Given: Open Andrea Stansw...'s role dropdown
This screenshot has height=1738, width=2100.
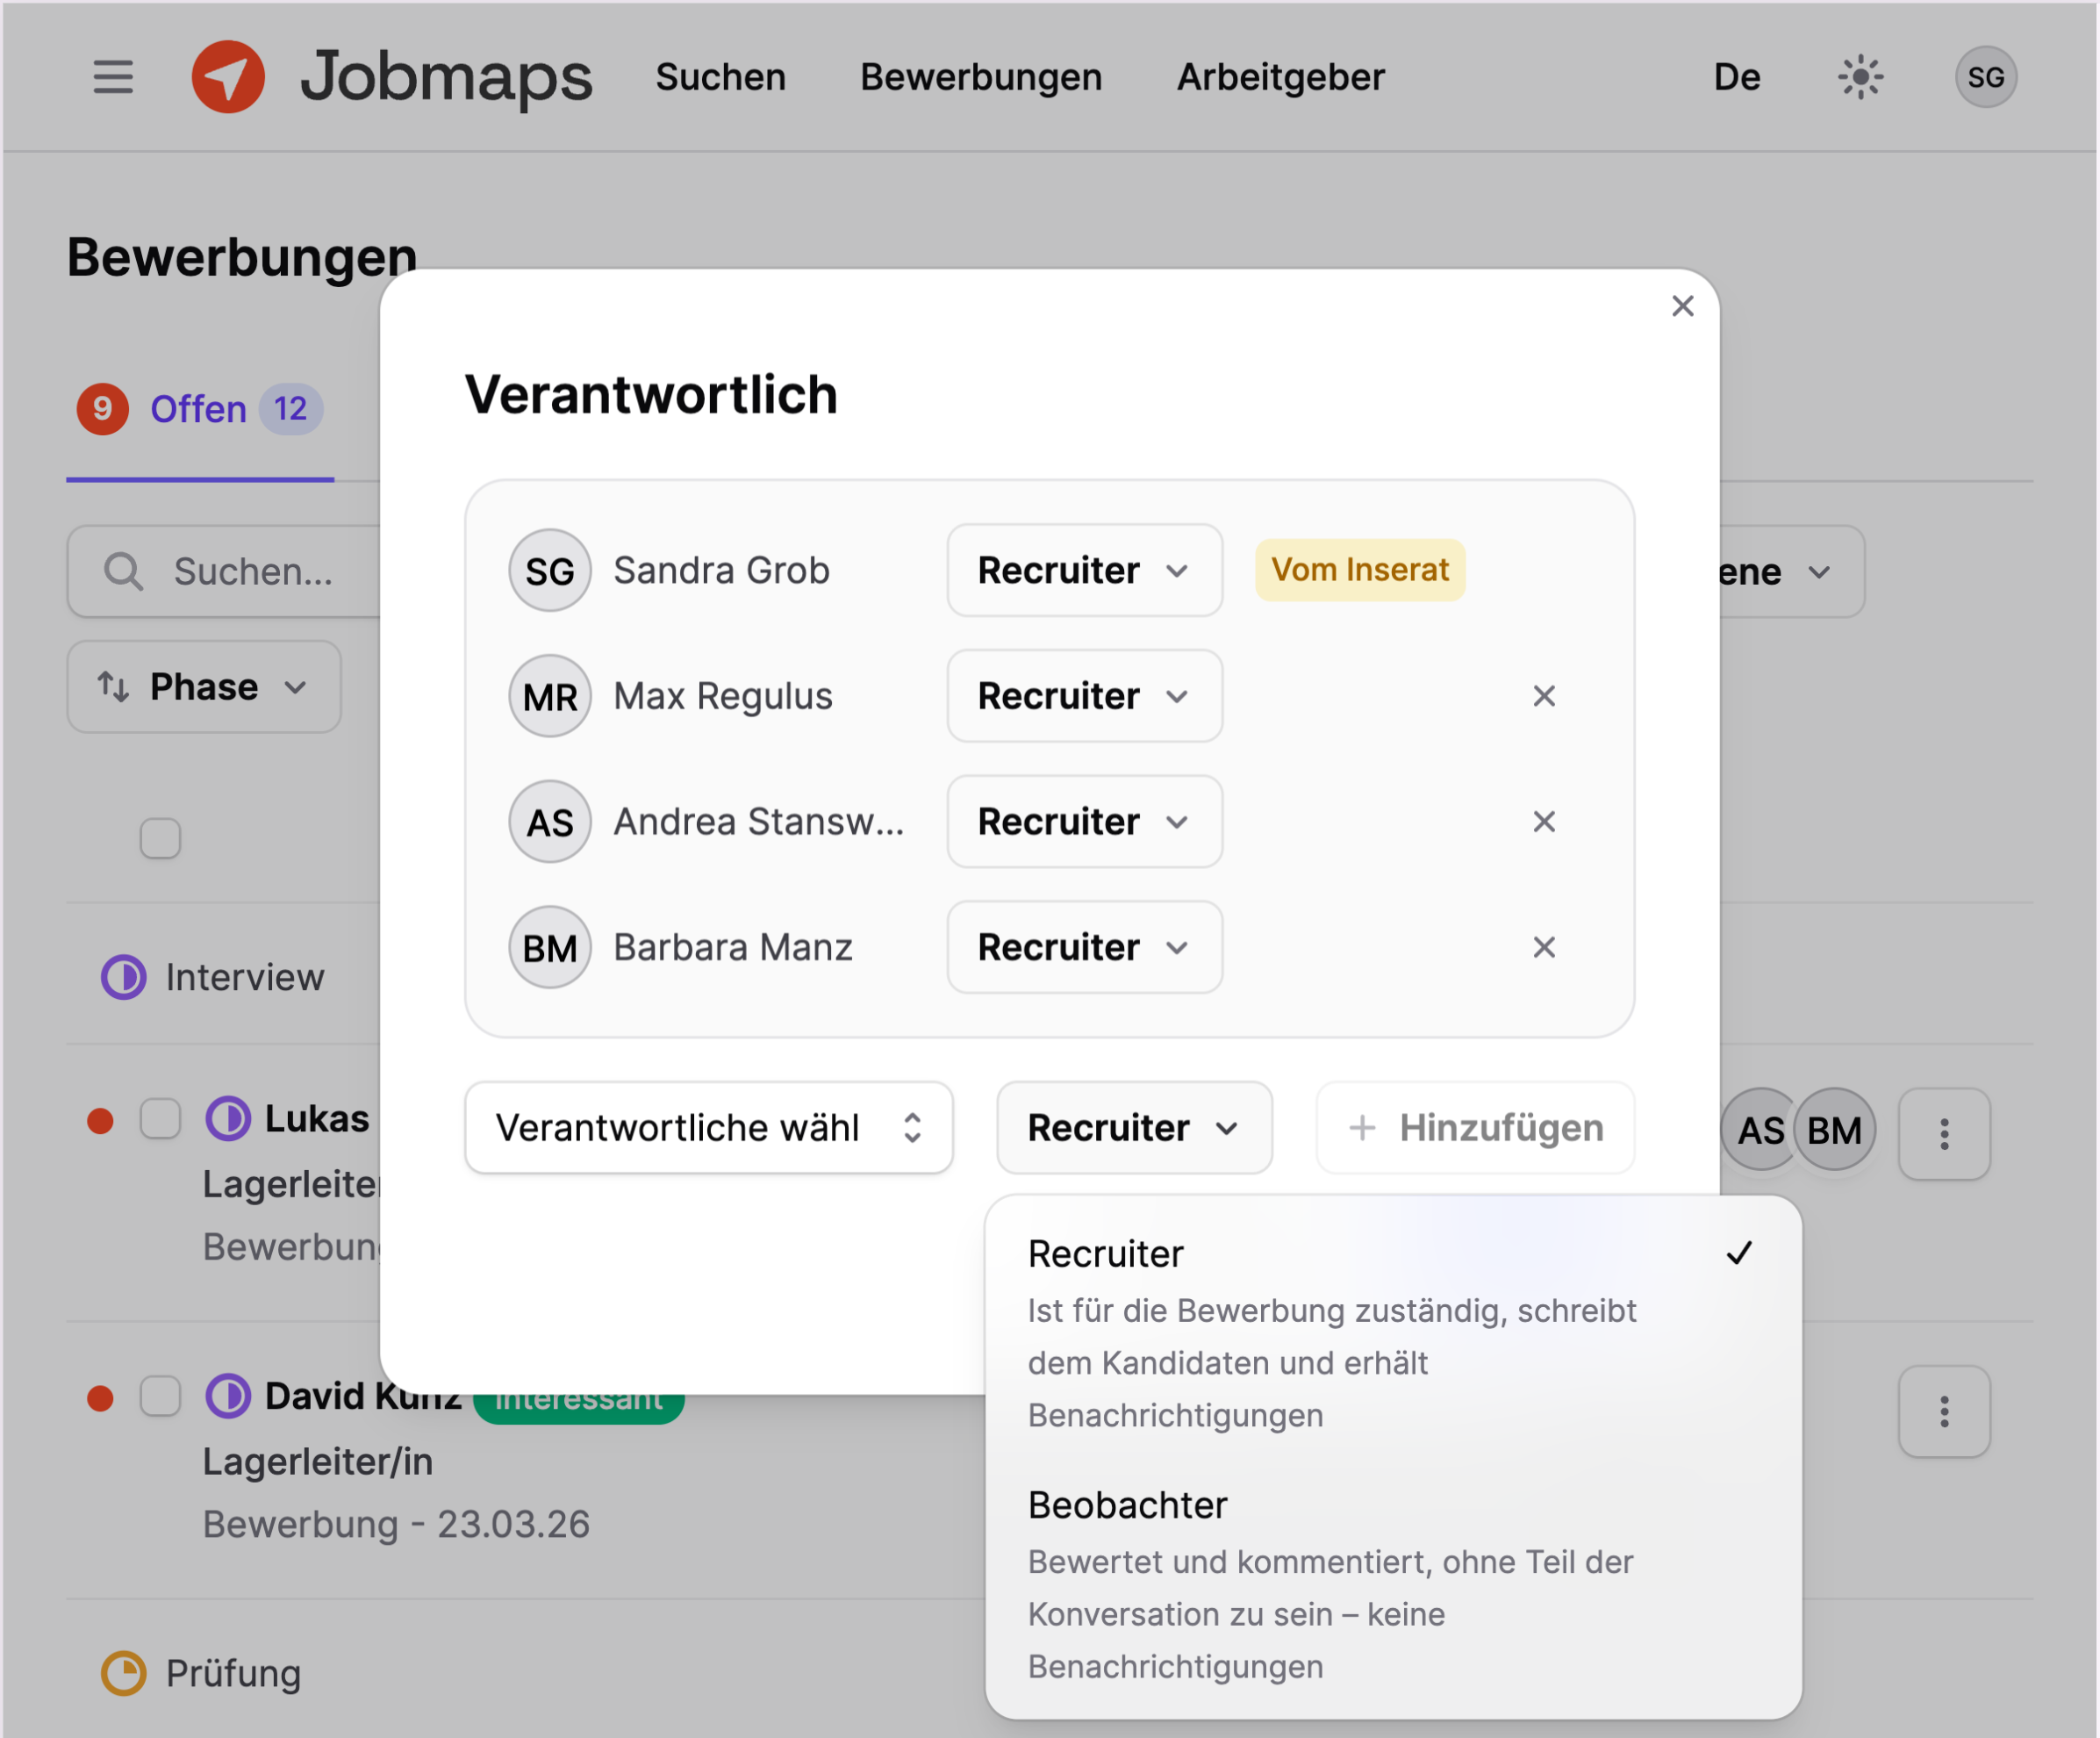Looking at the screenshot, I should click(1084, 822).
